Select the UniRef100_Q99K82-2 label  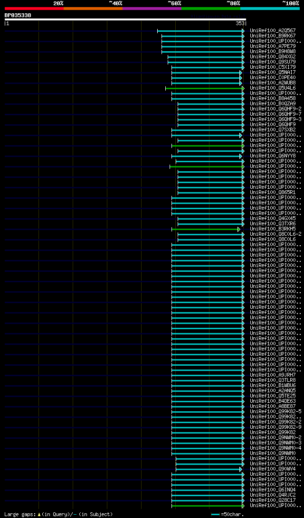[x=275, y=422]
